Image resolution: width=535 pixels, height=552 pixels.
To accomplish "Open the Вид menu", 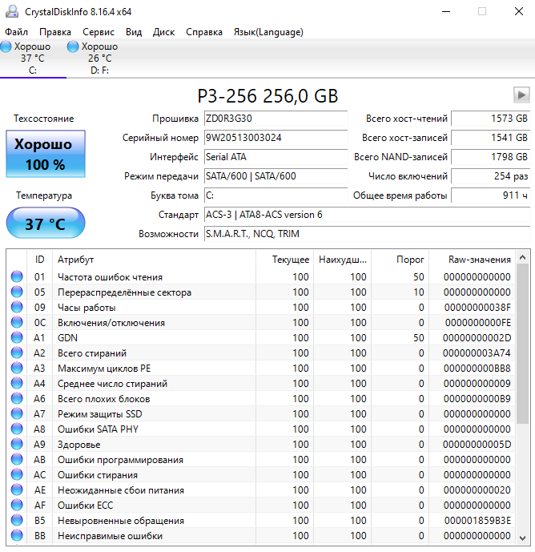I will click(134, 32).
